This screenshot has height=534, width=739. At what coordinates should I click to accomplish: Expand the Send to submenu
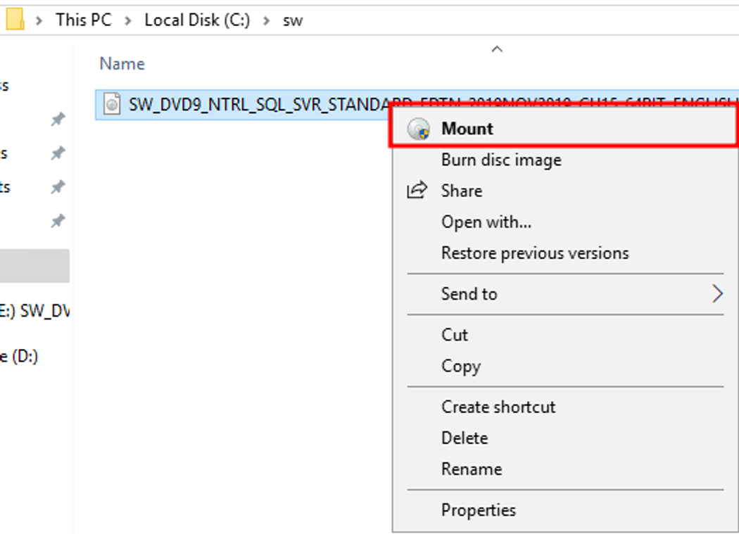click(565, 293)
